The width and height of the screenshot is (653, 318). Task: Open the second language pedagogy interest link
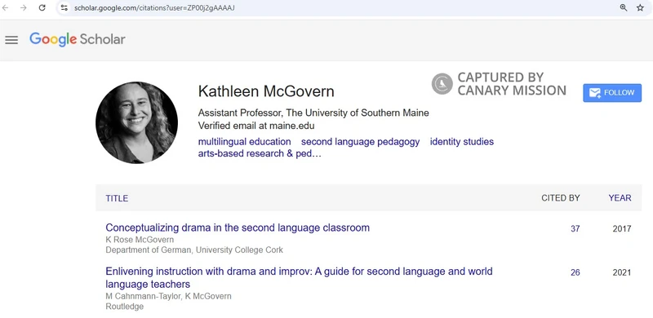coord(360,142)
